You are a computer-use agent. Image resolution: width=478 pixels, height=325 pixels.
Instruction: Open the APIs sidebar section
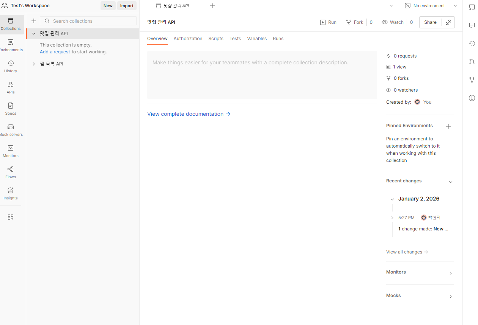click(x=11, y=88)
